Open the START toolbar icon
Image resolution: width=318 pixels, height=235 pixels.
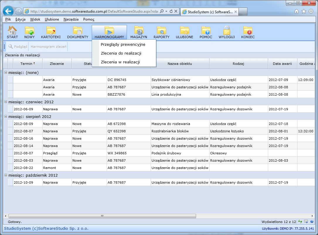click(12, 32)
